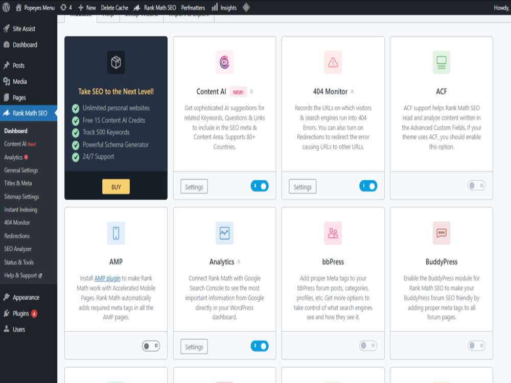Click the Media icon in sidebar
The width and height of the screenshot is (511, 383).
point(6,81)
